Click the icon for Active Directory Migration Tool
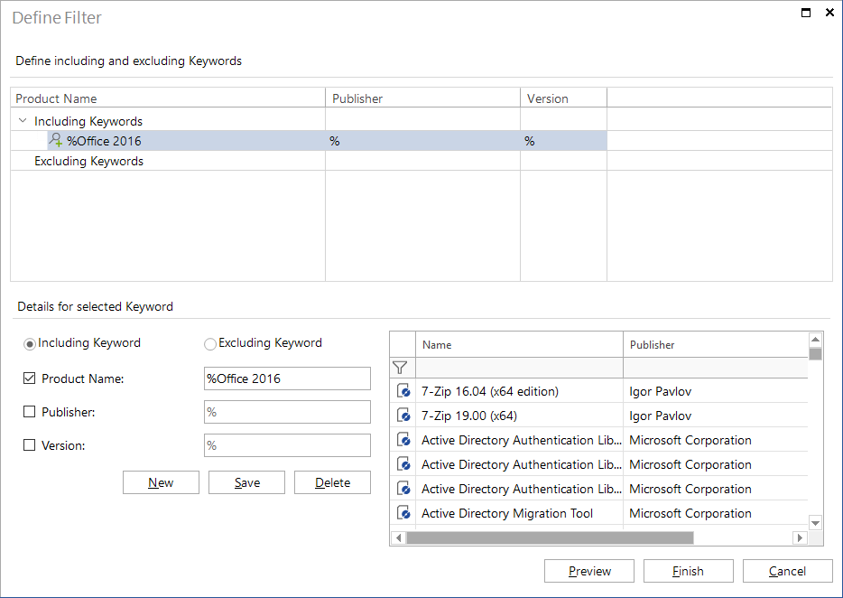The height and width of the screenshot is (598, 843). 403,513
